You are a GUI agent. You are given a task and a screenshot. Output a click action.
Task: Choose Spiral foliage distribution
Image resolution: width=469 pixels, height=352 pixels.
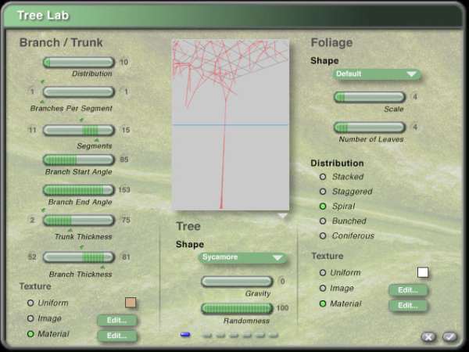[x=323, y=207]
